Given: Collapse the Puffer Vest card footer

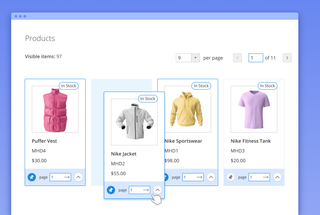Looking at the screenshot, I should [x=78, y=177].
